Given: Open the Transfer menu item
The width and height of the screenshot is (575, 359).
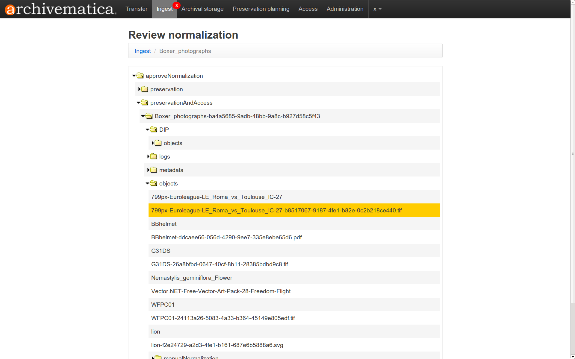Looking at the screenshot, I should (x=136, y=9).
